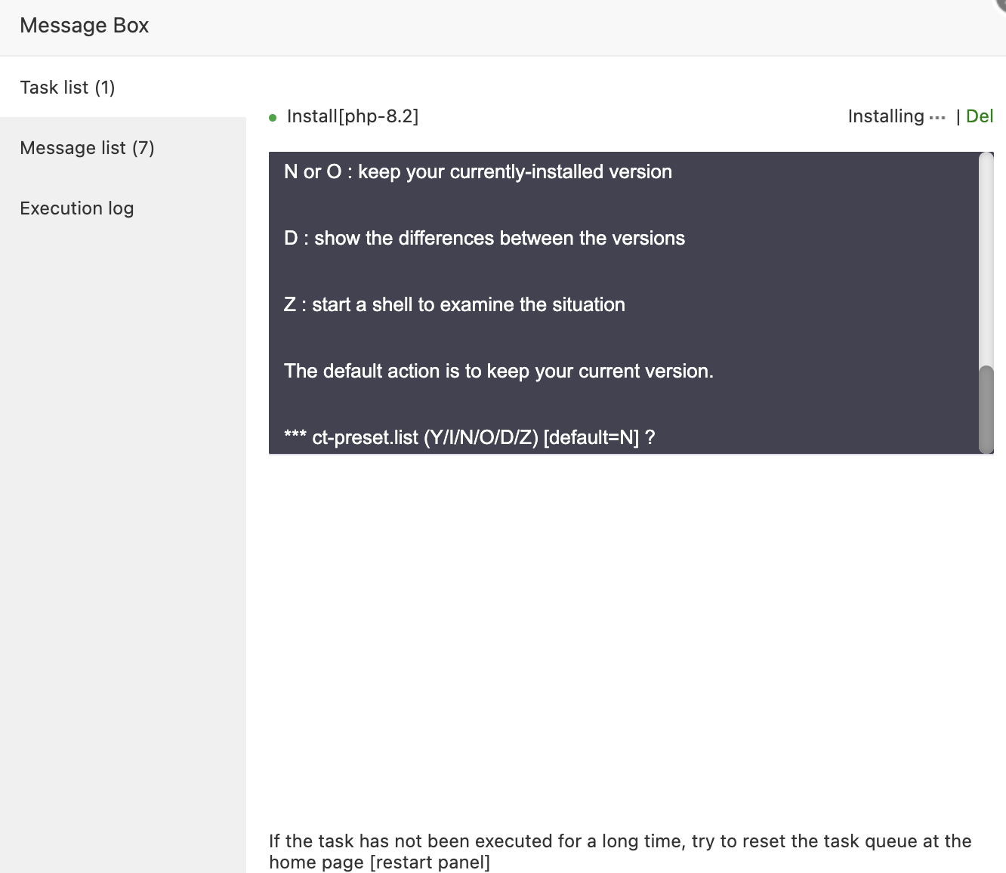Click the Message Box title text
Viewport: 1006px width, 873px height.
pos(85,26)
